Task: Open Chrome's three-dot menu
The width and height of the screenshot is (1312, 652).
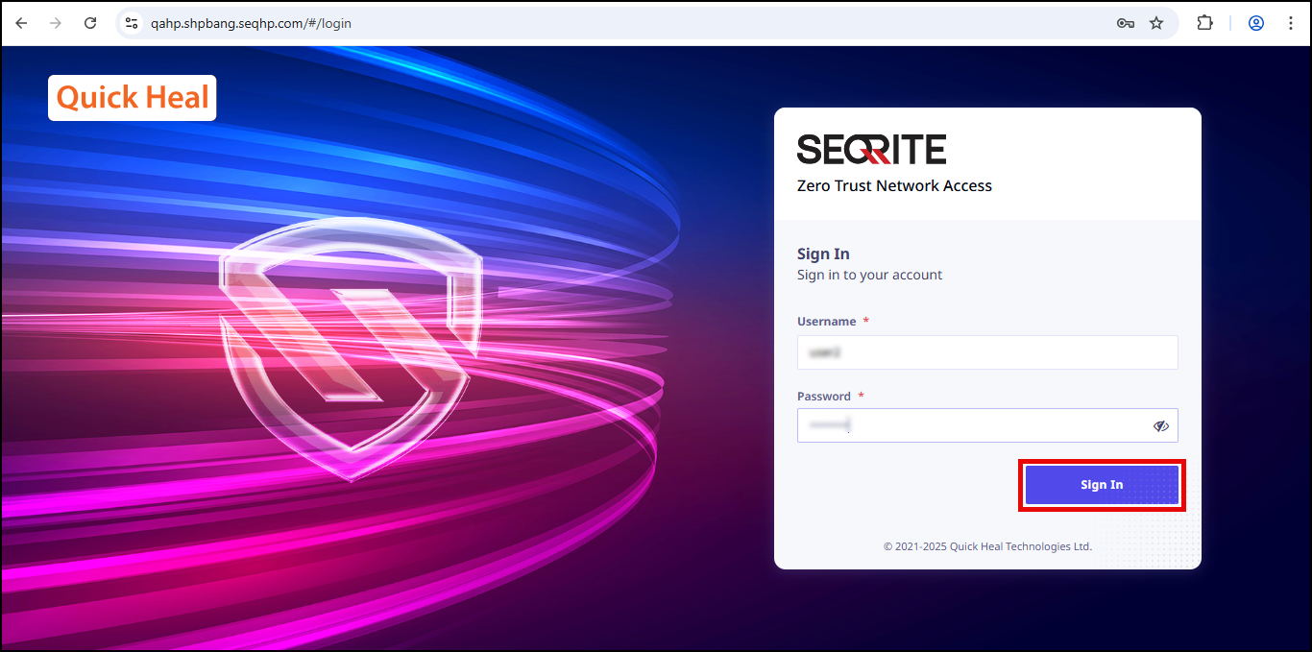Action: point(1291,23)
